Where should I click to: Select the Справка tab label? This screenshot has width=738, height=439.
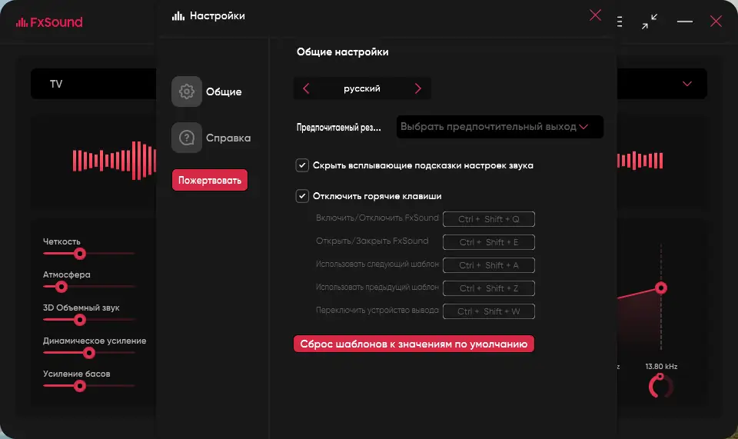point(228,138)
